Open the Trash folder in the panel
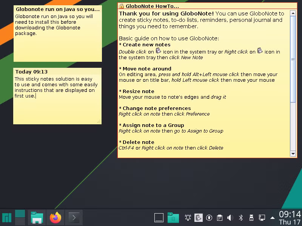 pos(173,218)
